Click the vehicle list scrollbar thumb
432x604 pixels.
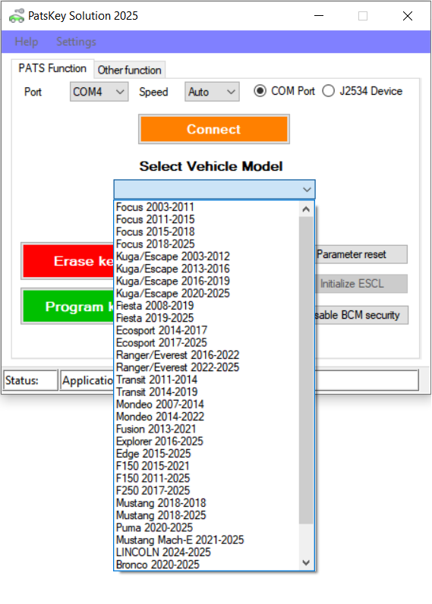307,370
